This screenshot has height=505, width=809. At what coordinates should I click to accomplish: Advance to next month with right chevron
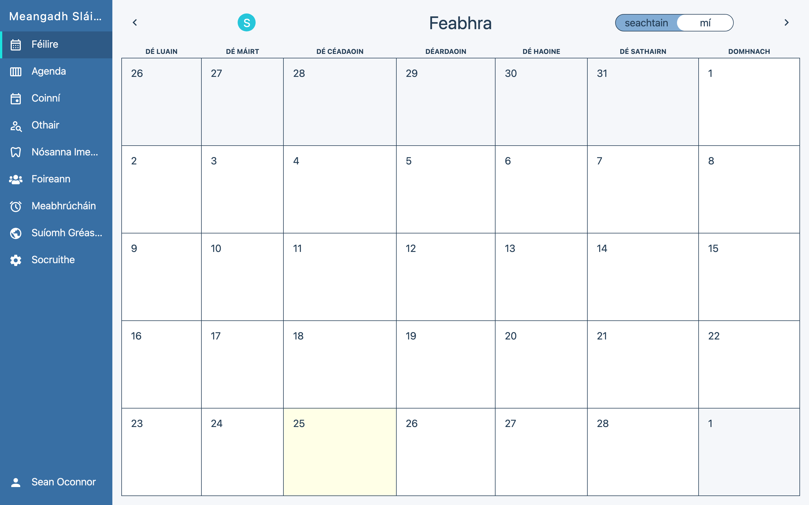tap(786, 23)
